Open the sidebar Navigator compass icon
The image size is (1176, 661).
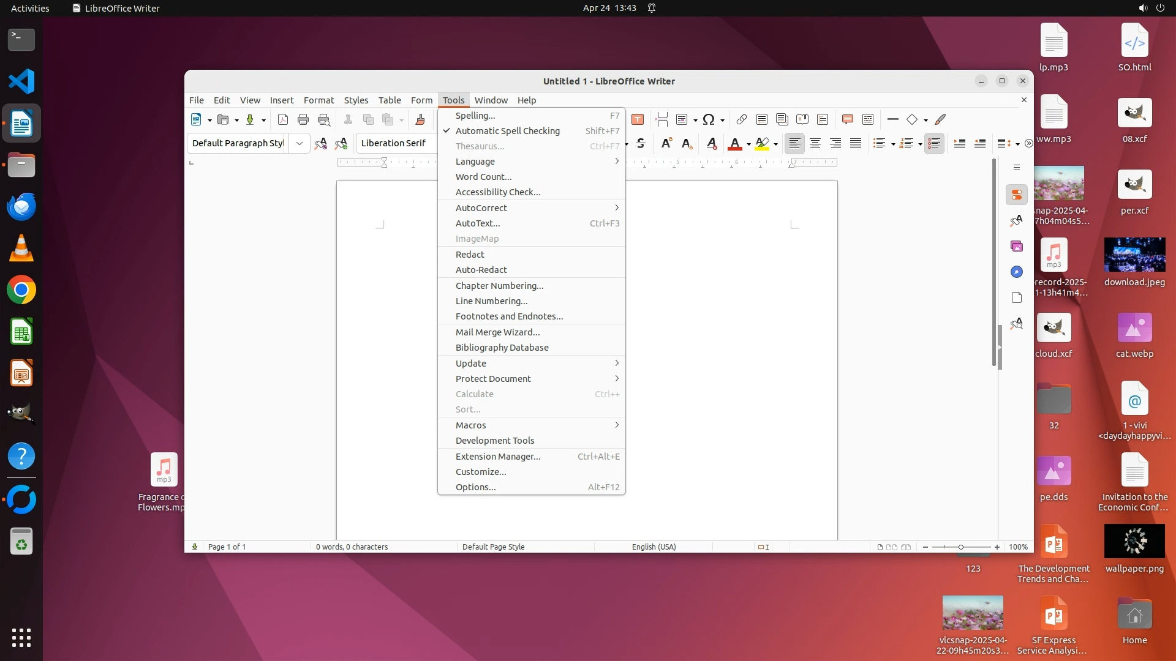1017,272
